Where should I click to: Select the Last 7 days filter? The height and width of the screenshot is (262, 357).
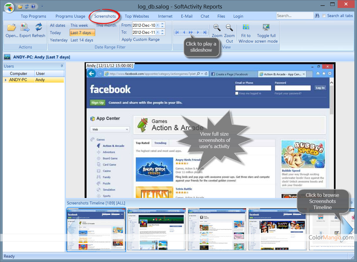click(x=82, y=33)
